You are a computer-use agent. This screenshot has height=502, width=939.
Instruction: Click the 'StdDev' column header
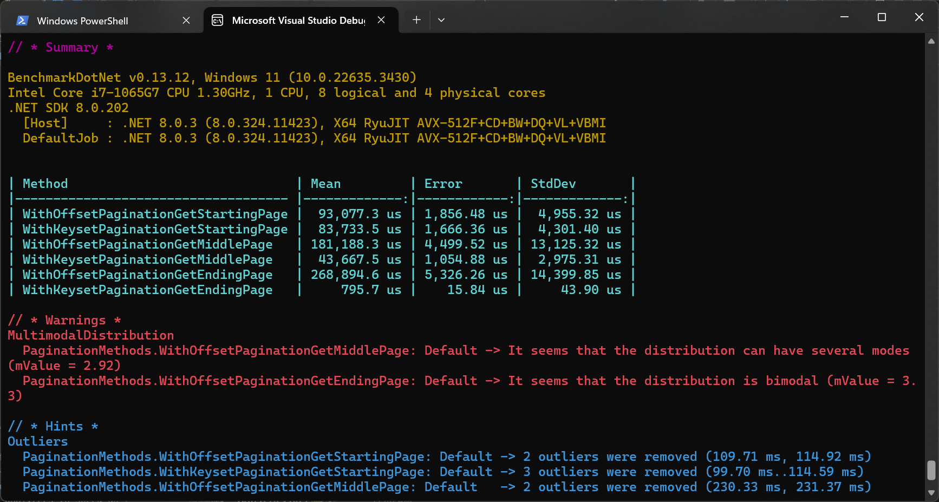tap(553, 184)
